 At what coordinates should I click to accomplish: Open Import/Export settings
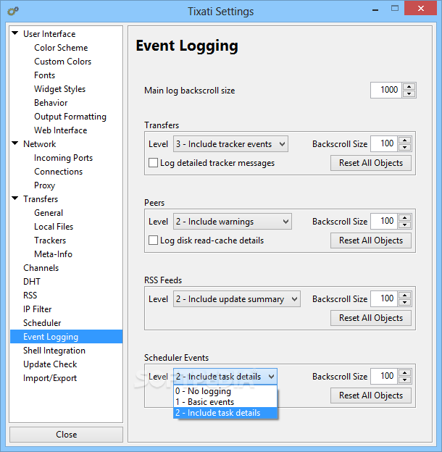tap(50, 378)
